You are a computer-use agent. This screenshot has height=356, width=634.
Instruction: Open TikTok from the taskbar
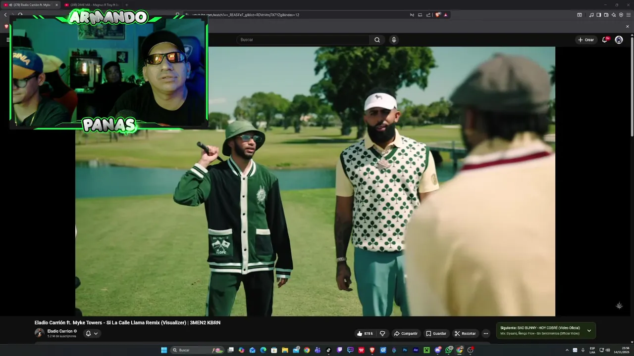click(x=328, y=350)
